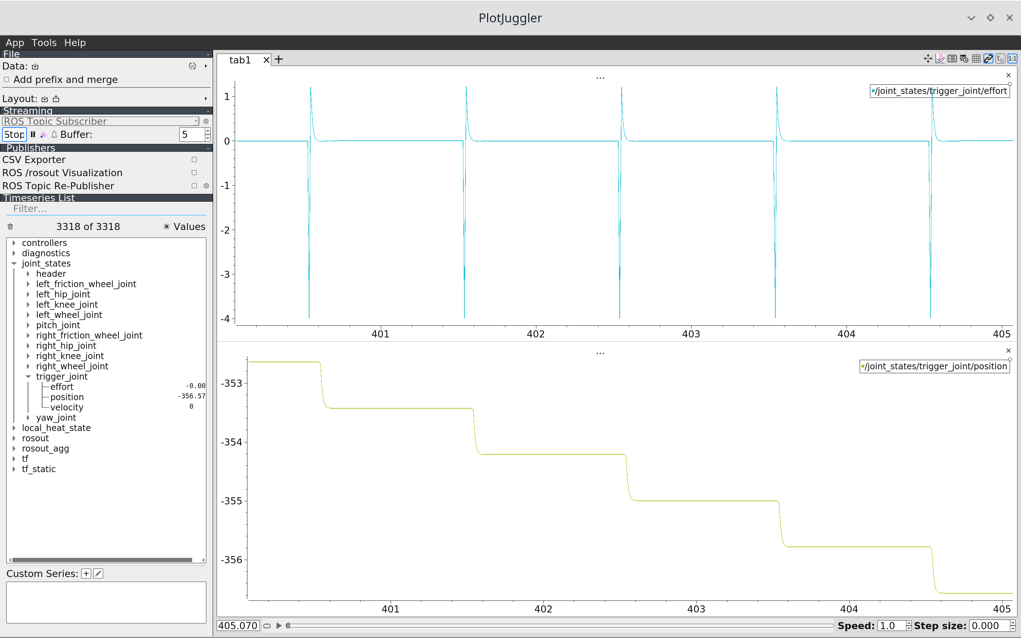Viewport: 1021px width, 638px height.
Task: Enable Add prefix and merge checkbox
Action: click(6, 80)
